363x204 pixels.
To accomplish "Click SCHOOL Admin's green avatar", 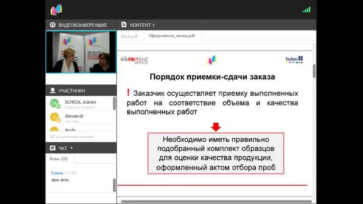I will tap(54, 103).
